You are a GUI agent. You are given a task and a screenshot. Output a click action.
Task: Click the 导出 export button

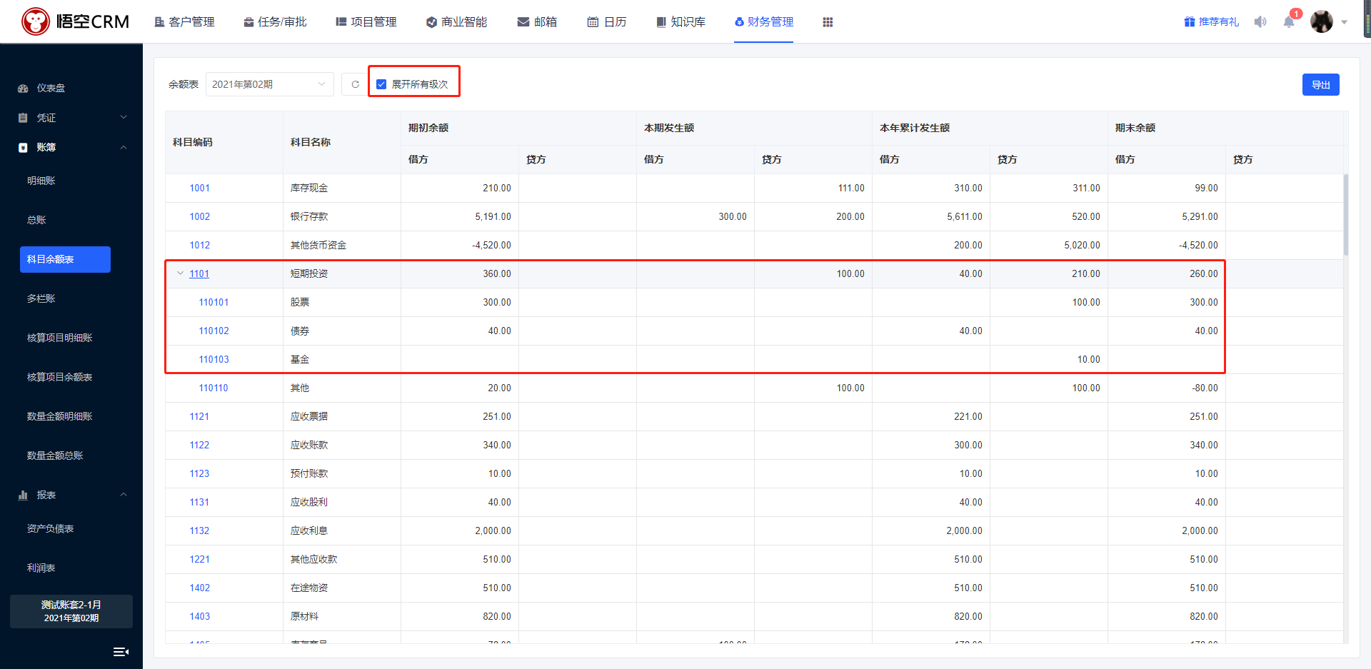[x=1320, y=85]
